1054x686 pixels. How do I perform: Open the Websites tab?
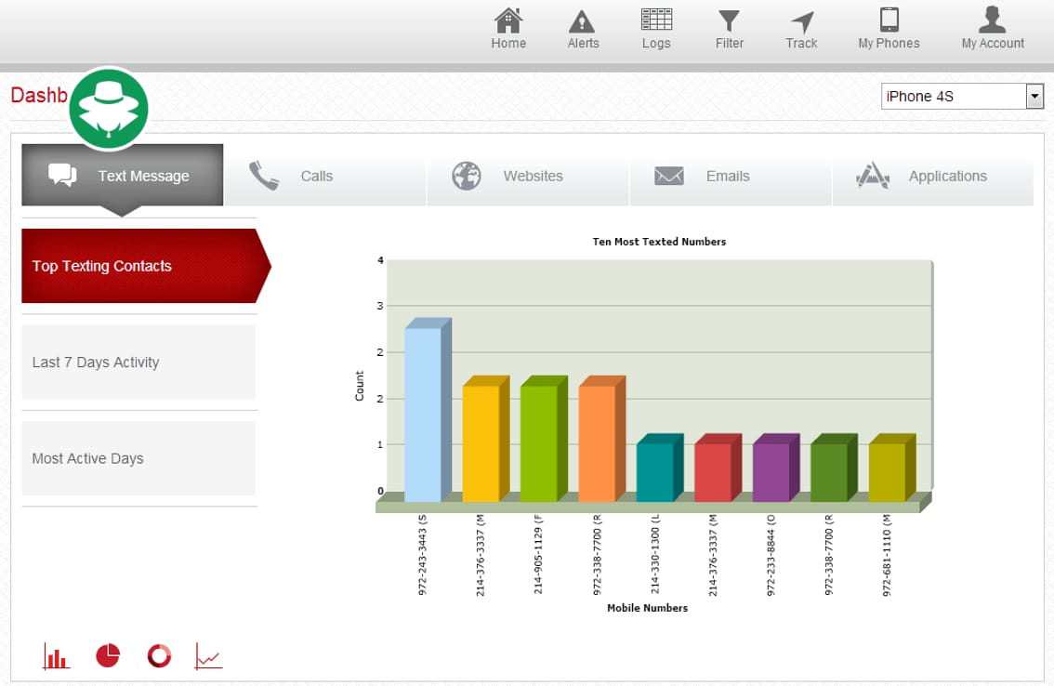528,176
